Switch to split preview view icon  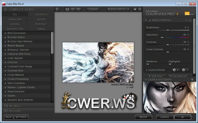pos(73,9)
